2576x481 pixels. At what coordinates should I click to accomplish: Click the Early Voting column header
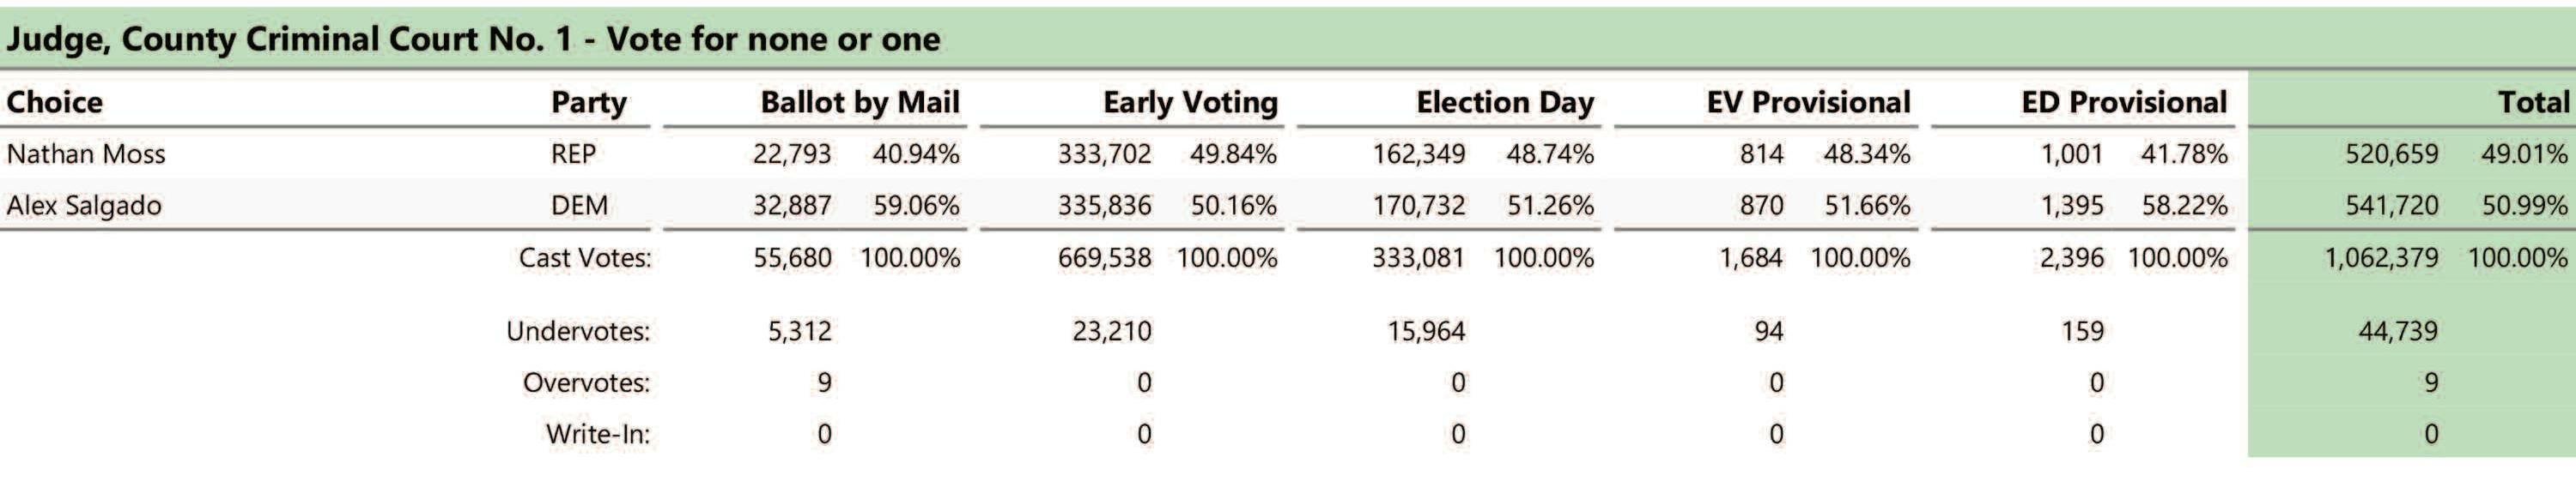(x=1190, y=102)
